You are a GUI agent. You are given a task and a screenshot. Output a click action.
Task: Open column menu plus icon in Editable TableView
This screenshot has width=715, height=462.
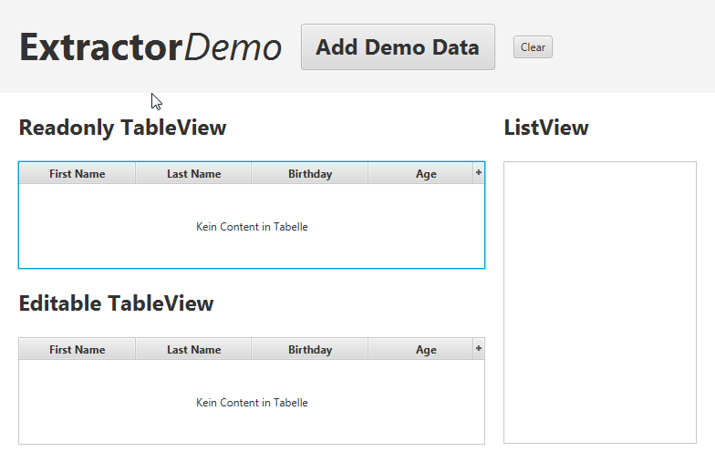point(478,348)
